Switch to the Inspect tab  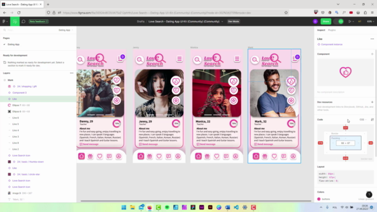coord(321,30)
